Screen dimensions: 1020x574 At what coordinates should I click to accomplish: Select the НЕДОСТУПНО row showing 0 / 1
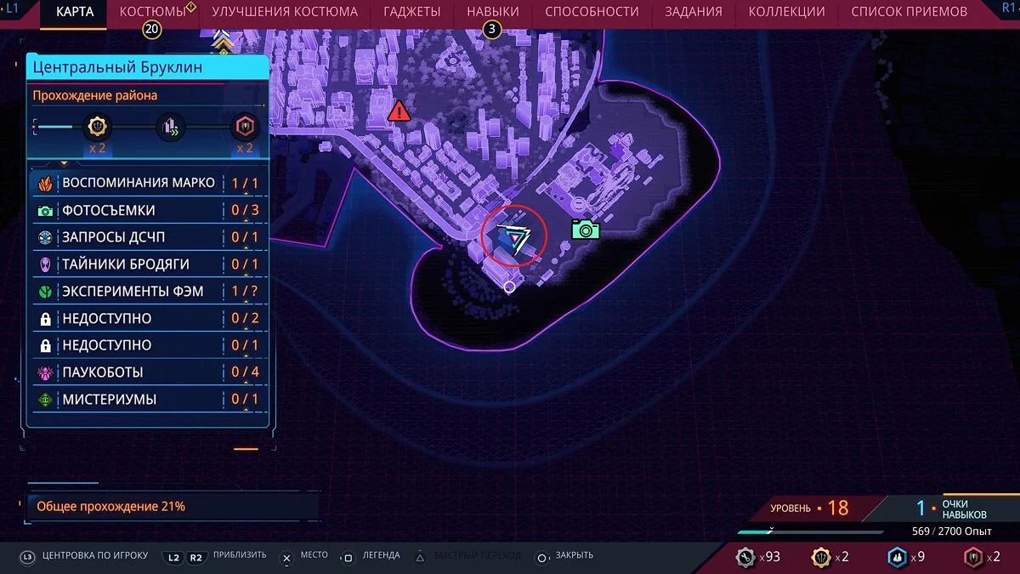tap(148, 345)
